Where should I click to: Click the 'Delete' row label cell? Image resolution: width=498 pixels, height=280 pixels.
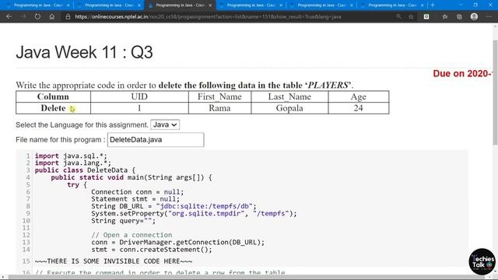(x=53, y=108)
